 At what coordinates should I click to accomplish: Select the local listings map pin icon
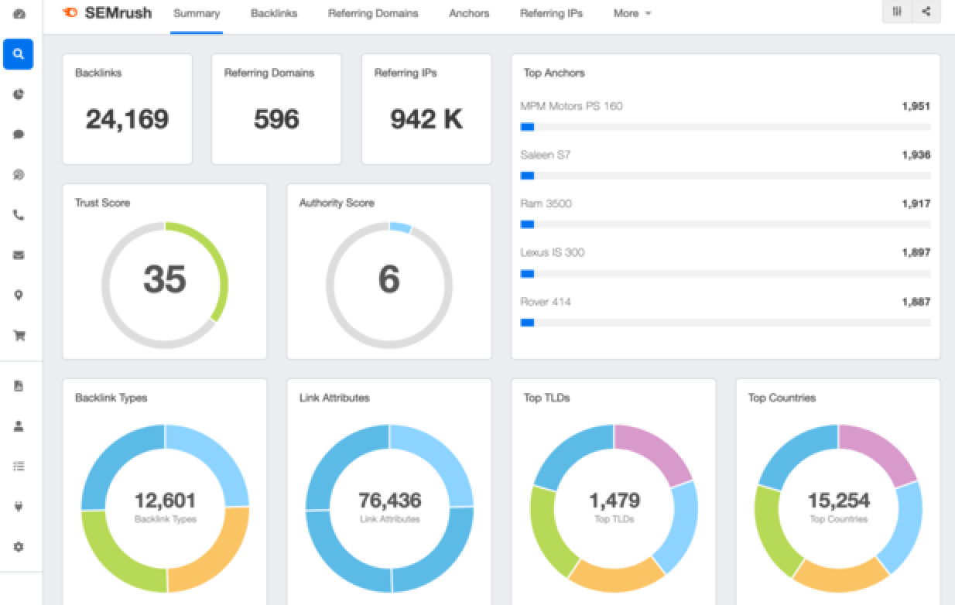click(18, 296)
